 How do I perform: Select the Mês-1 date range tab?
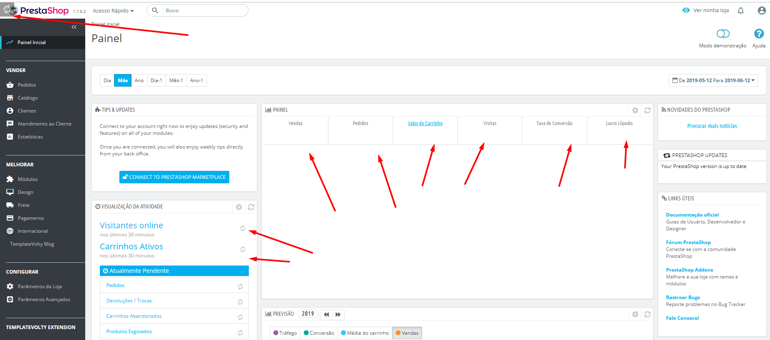(x=176, y=81)
